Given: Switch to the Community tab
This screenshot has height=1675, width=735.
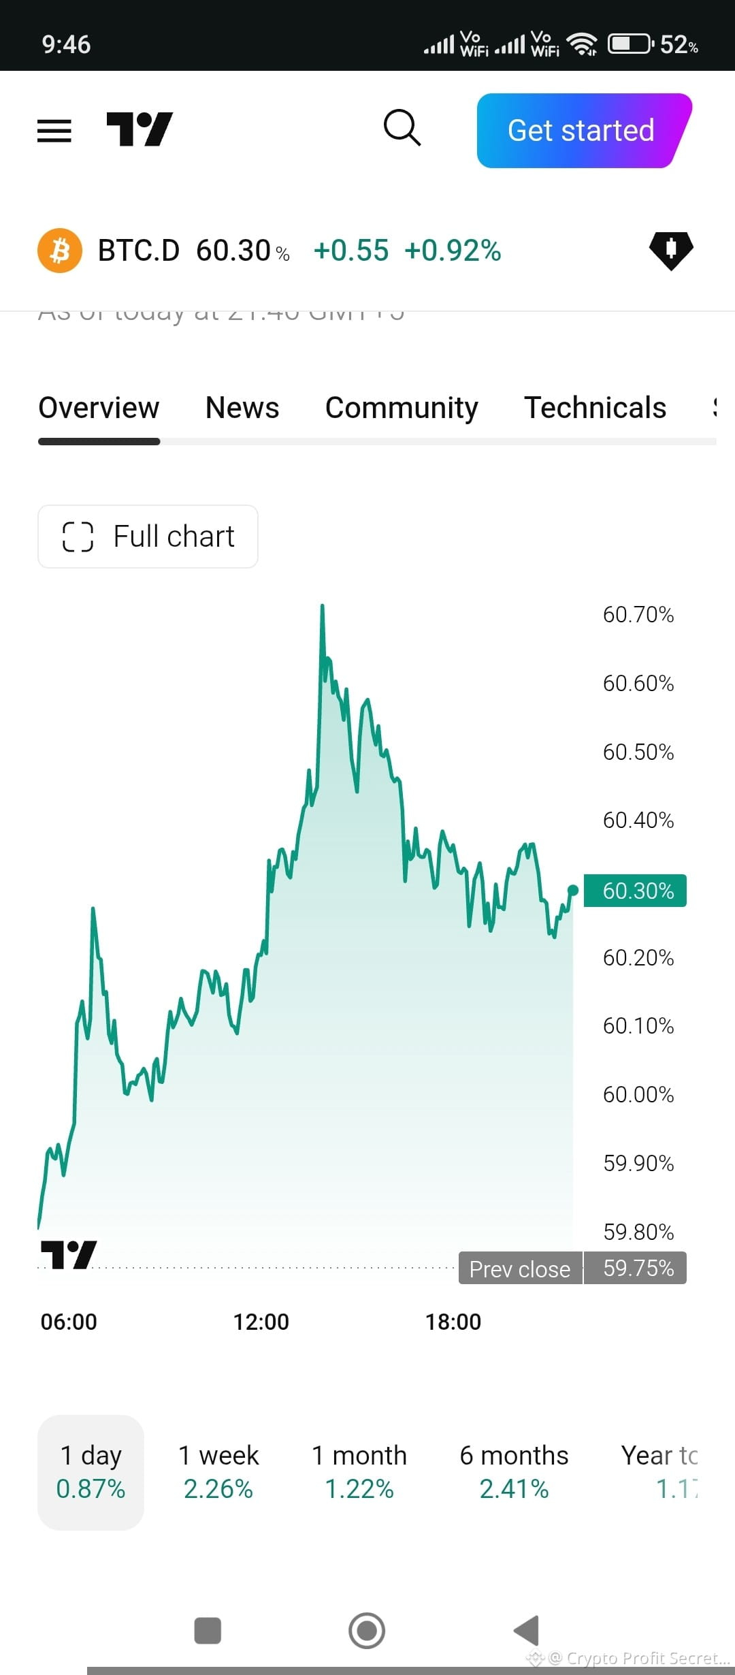Looking at the screenshot, I should 402,408.
